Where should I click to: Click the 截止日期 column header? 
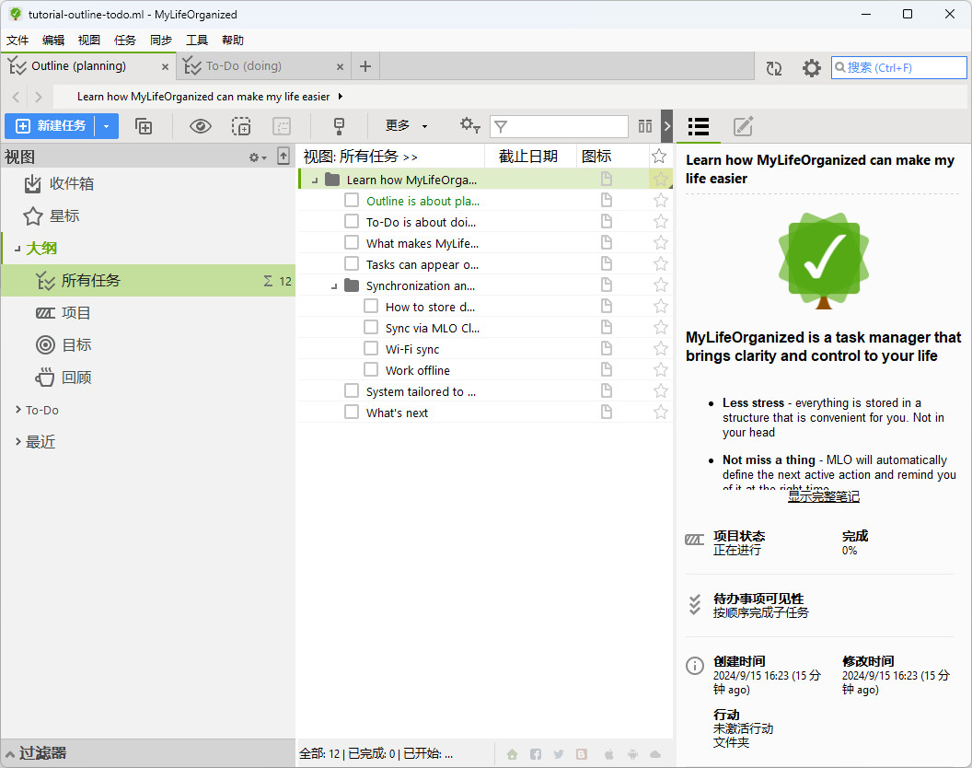pyautogui.click(x=528, y=157)
